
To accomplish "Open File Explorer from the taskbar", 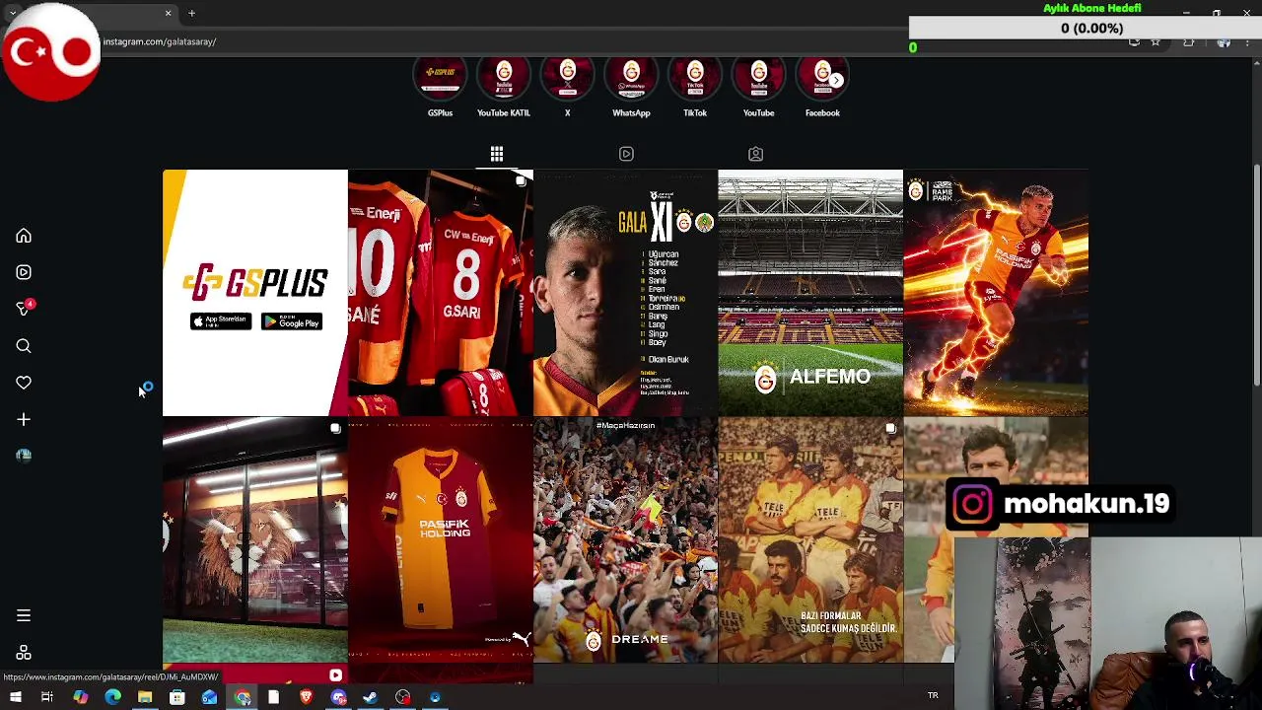I will 145,697.
